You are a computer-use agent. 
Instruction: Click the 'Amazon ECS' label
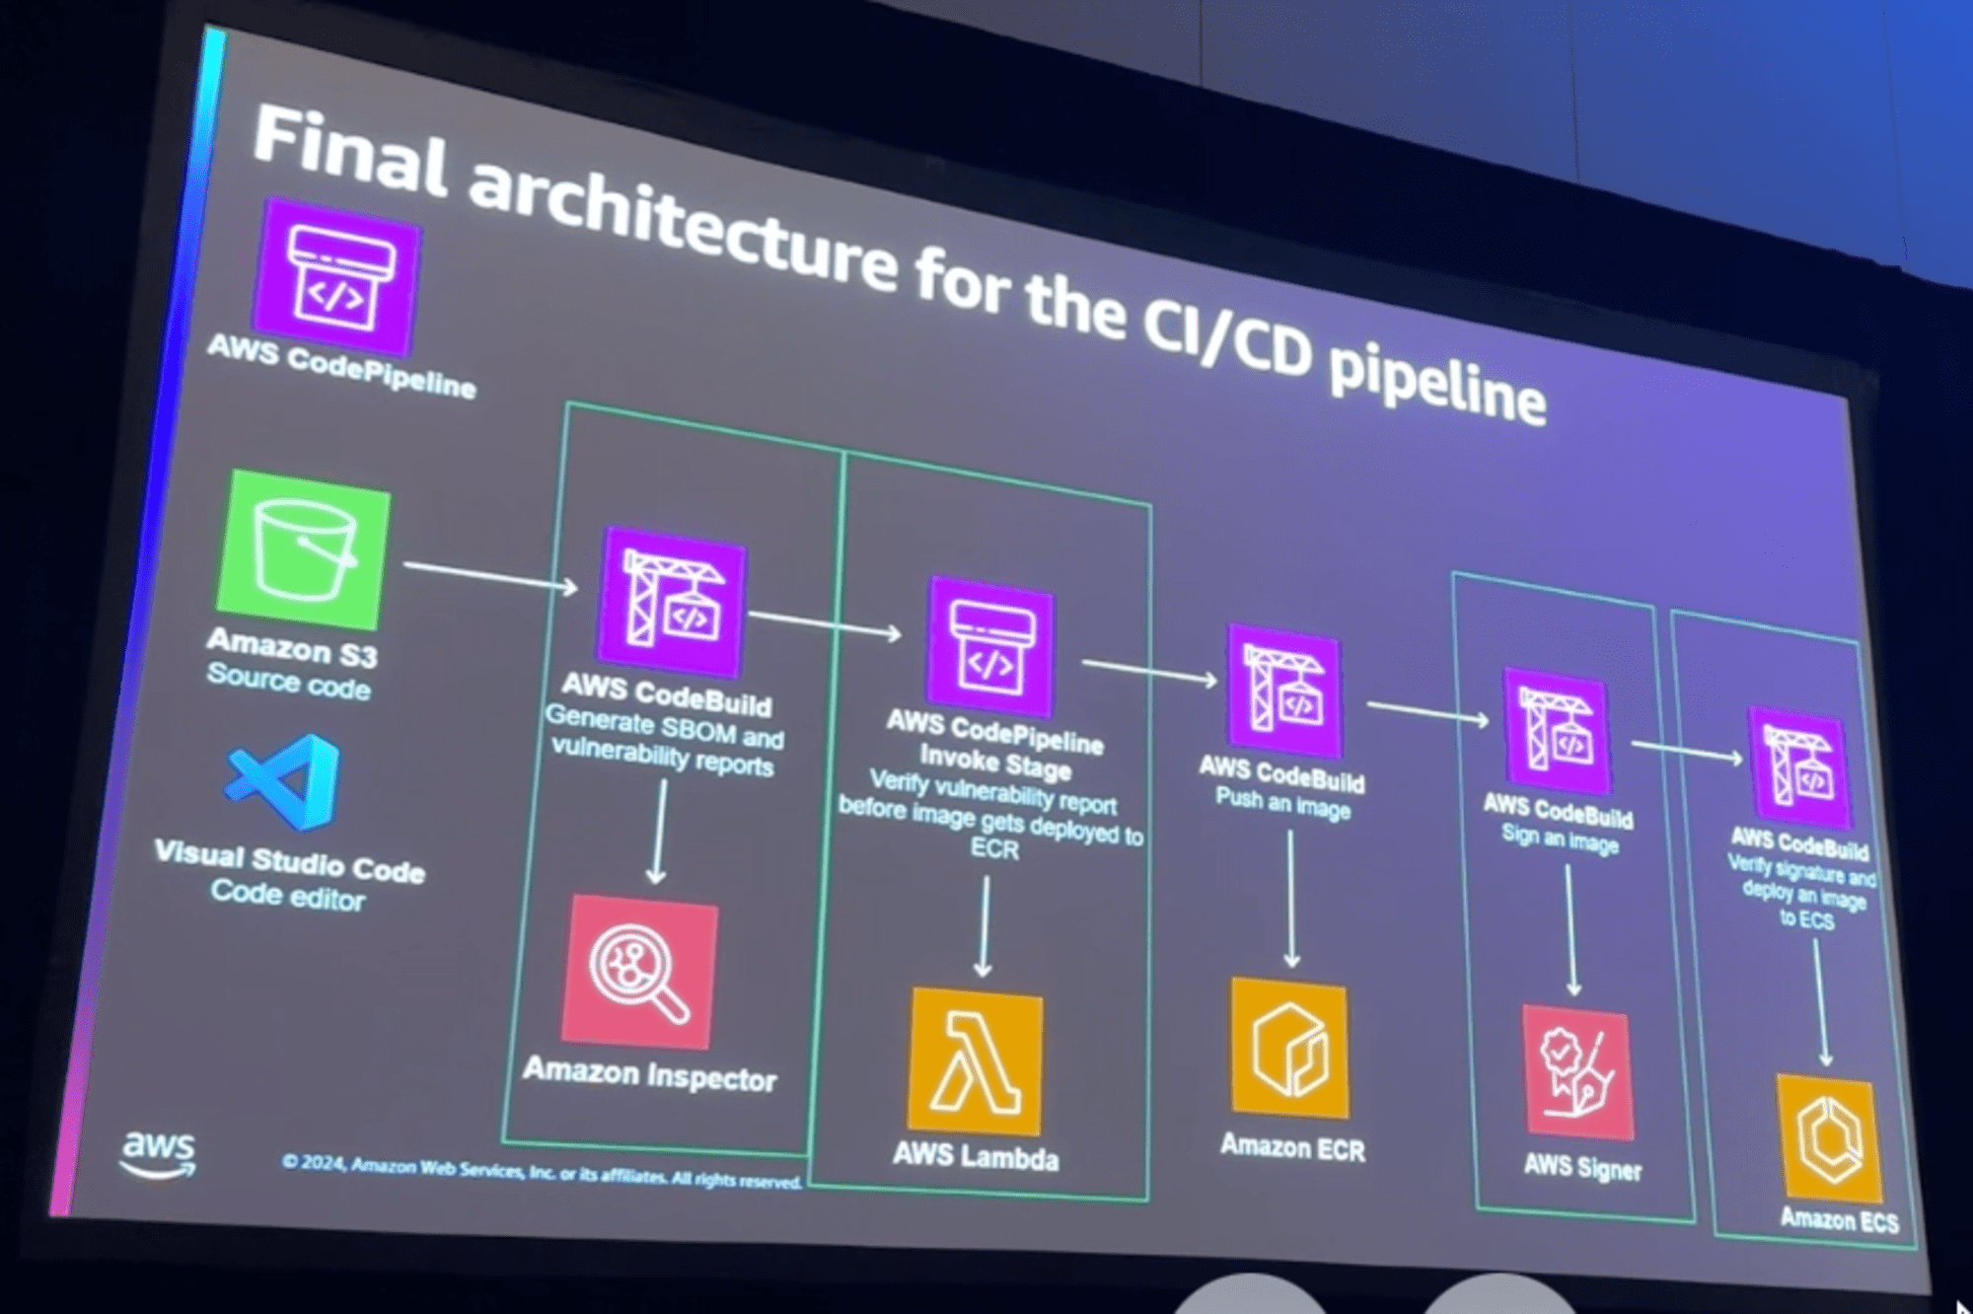[x=1839, y=1220]
